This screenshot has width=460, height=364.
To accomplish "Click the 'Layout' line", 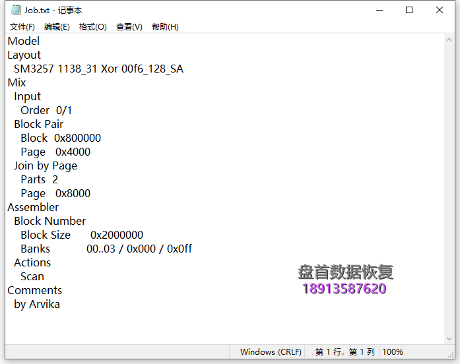I will point(24,55).
